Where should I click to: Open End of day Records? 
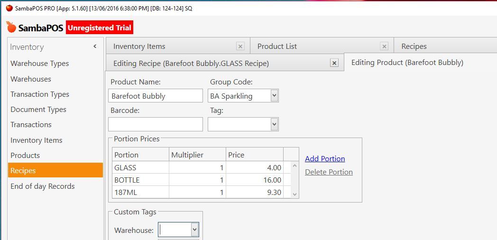tap(43, 186)
